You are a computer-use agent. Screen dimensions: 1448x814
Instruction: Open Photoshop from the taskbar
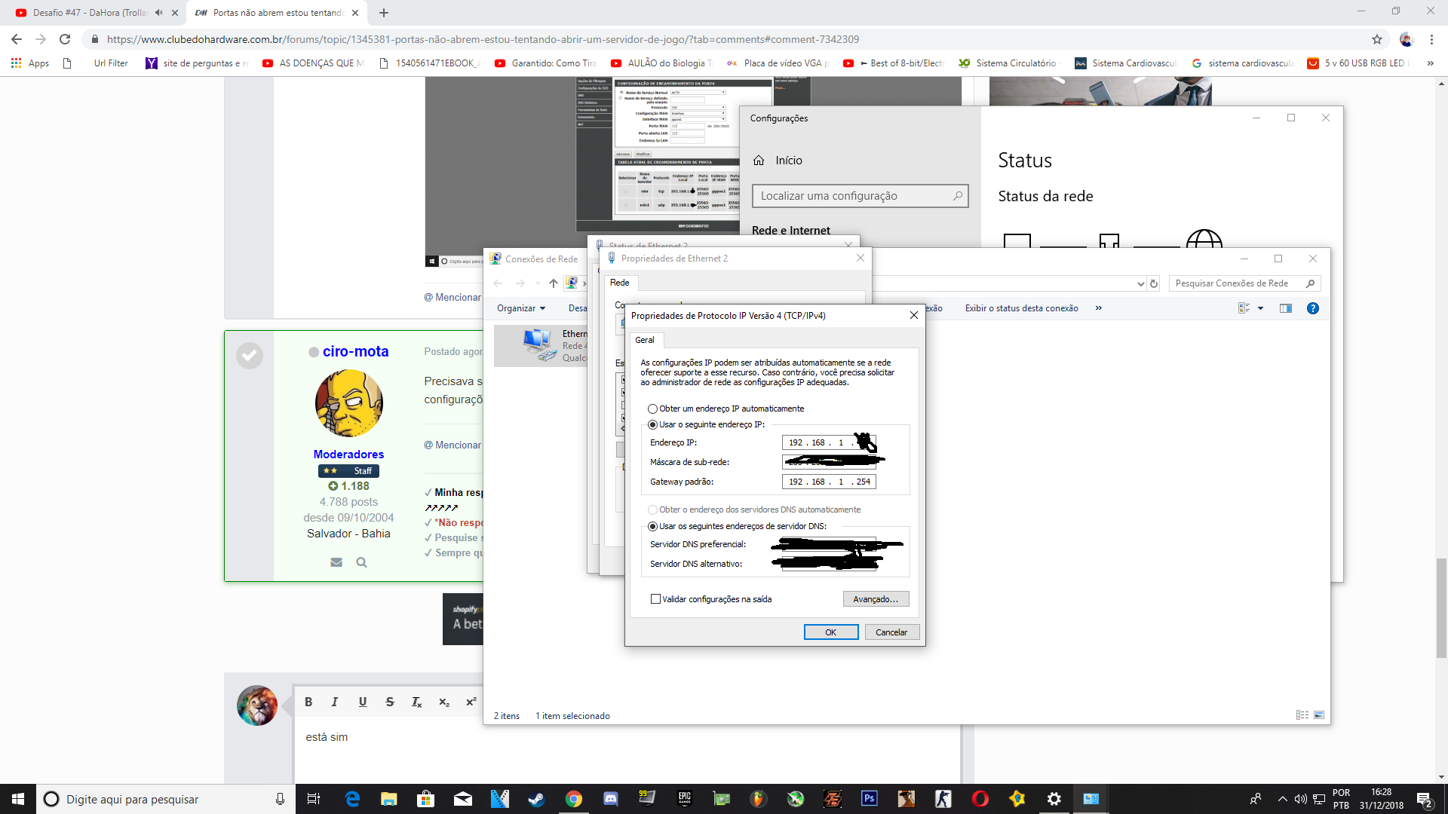coord(870,799)
